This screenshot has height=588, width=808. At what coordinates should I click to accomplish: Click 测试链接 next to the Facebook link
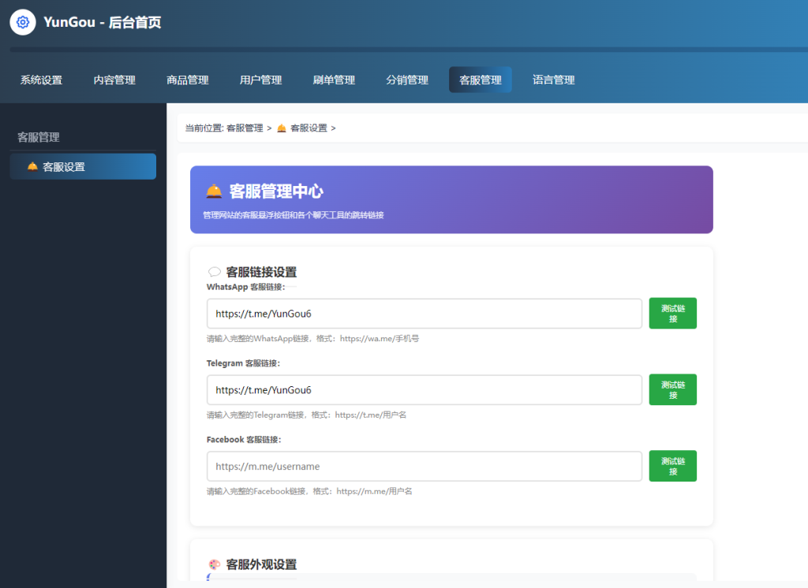672,466
